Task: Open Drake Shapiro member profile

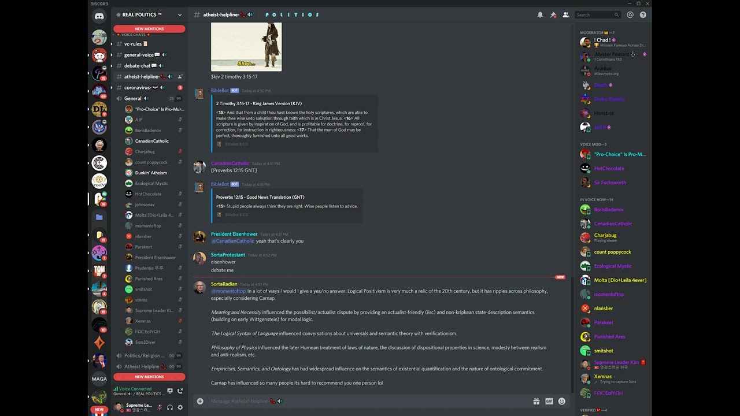Action: [x=613, y=99]
